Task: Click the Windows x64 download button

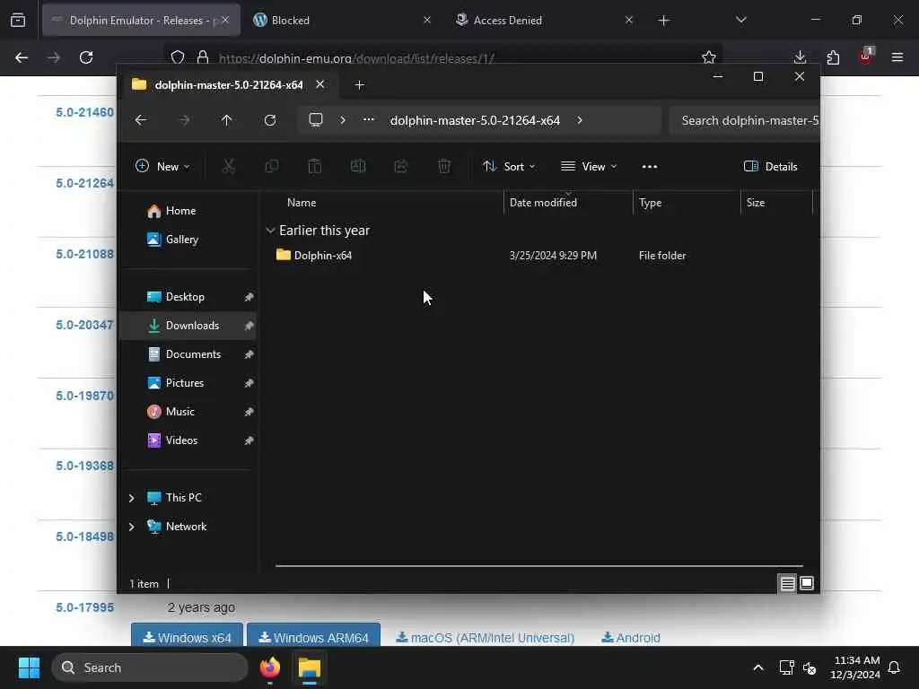Action: click(188, 637)
